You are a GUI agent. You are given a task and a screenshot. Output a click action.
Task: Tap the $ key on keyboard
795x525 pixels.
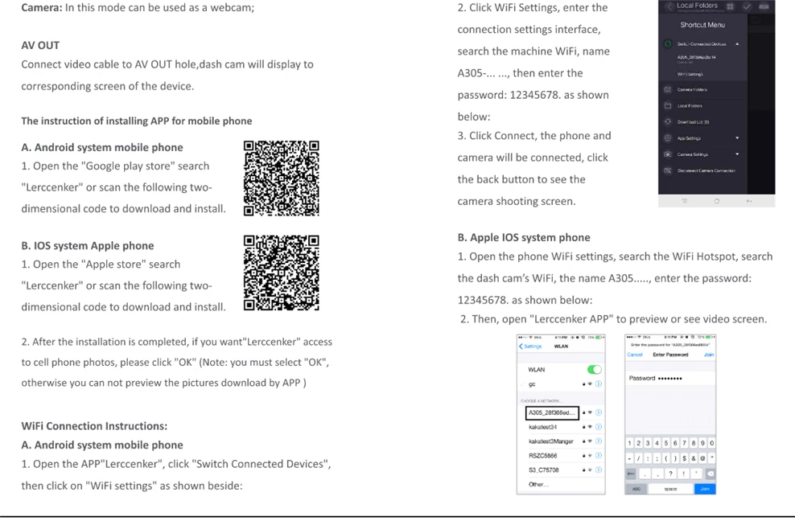tap(685, 458)
